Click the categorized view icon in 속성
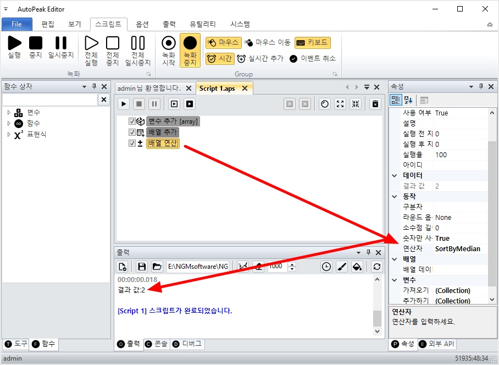 click(x=396, y=100)
